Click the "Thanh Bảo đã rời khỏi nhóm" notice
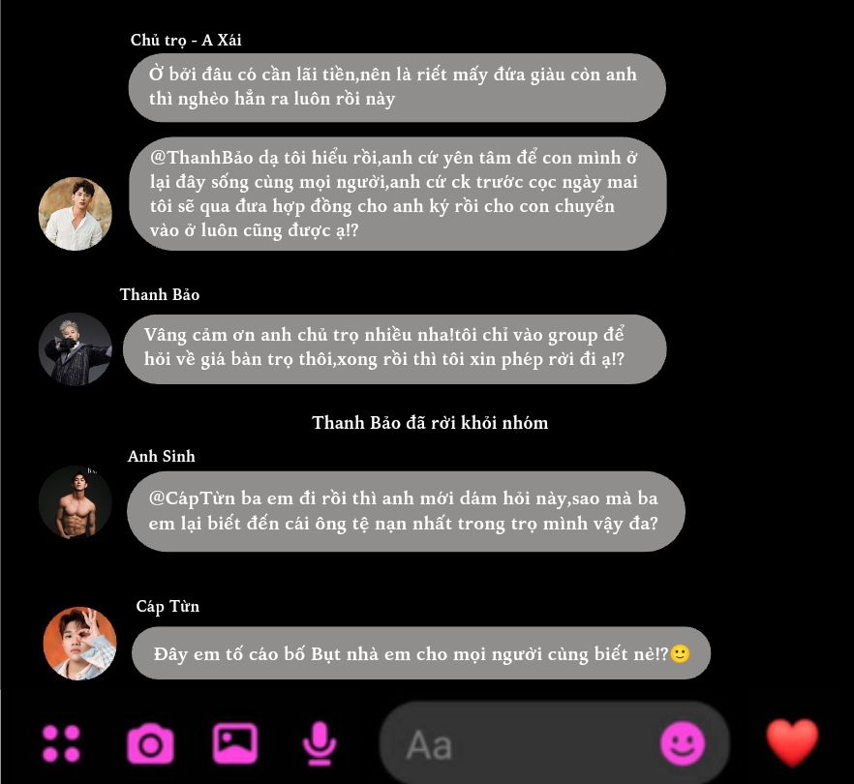854x784 pixels. coord(430,422)
